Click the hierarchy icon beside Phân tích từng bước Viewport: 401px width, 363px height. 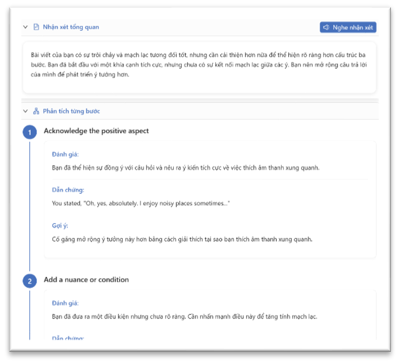tap(36, 111)
